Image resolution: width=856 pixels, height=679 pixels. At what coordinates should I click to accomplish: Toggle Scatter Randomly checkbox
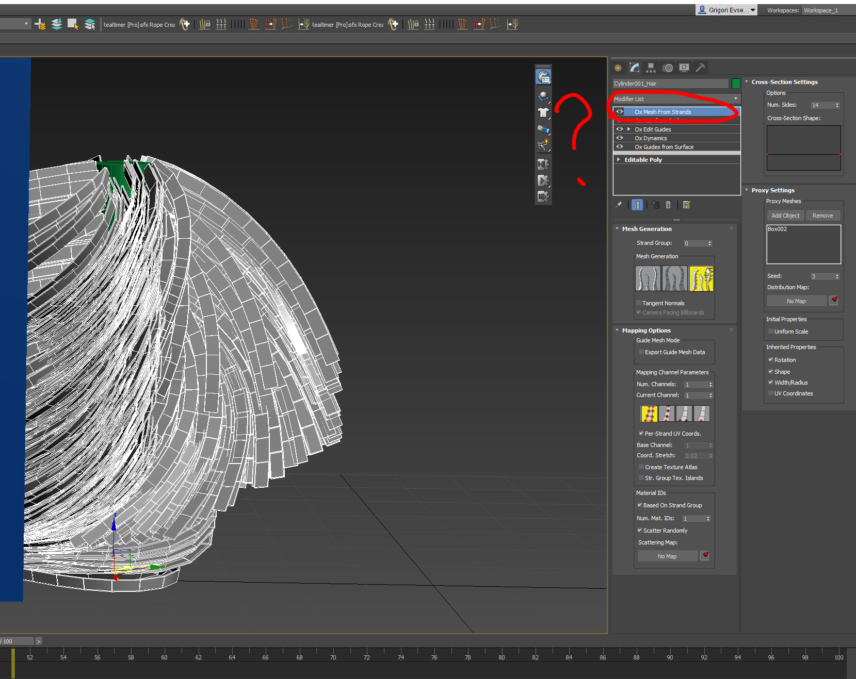click(640, 531)
